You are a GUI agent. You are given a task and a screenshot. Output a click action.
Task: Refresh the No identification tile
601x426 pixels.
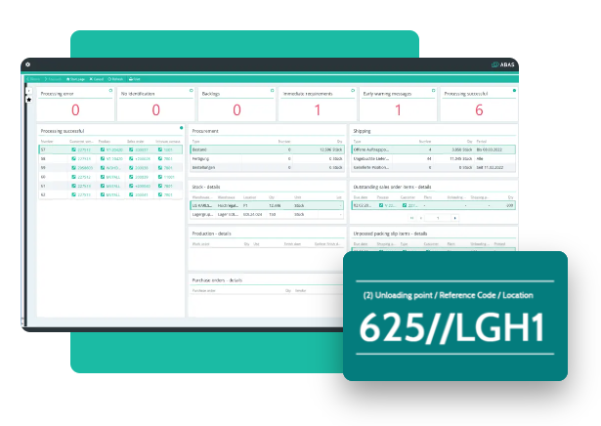[x=191, y=91]
